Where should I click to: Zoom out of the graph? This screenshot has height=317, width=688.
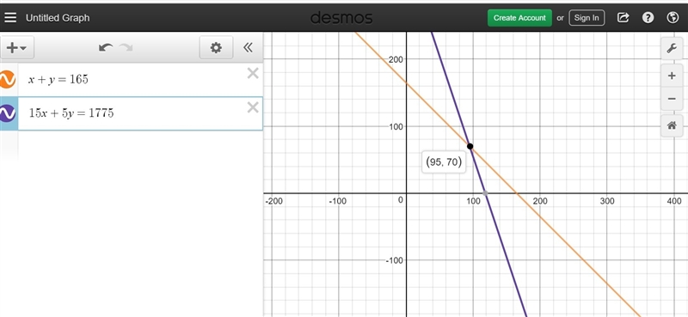point(672,99)
